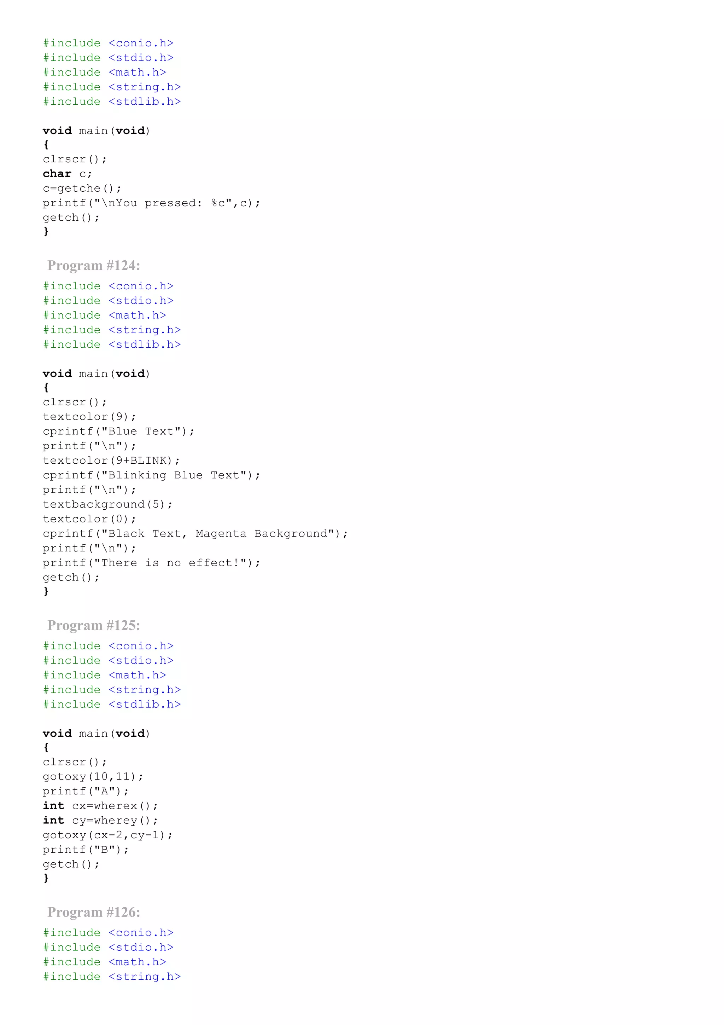Click the line 'textcolor(9+BLINK);'
This screenshot has width=724, height=1025.
click(x=111, y=460)
